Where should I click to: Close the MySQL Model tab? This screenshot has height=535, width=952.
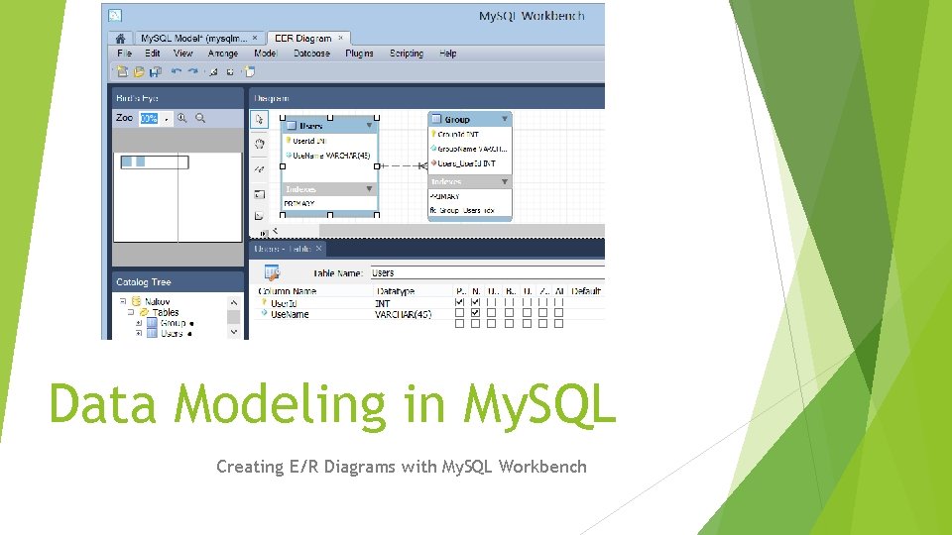coord(255,38)
